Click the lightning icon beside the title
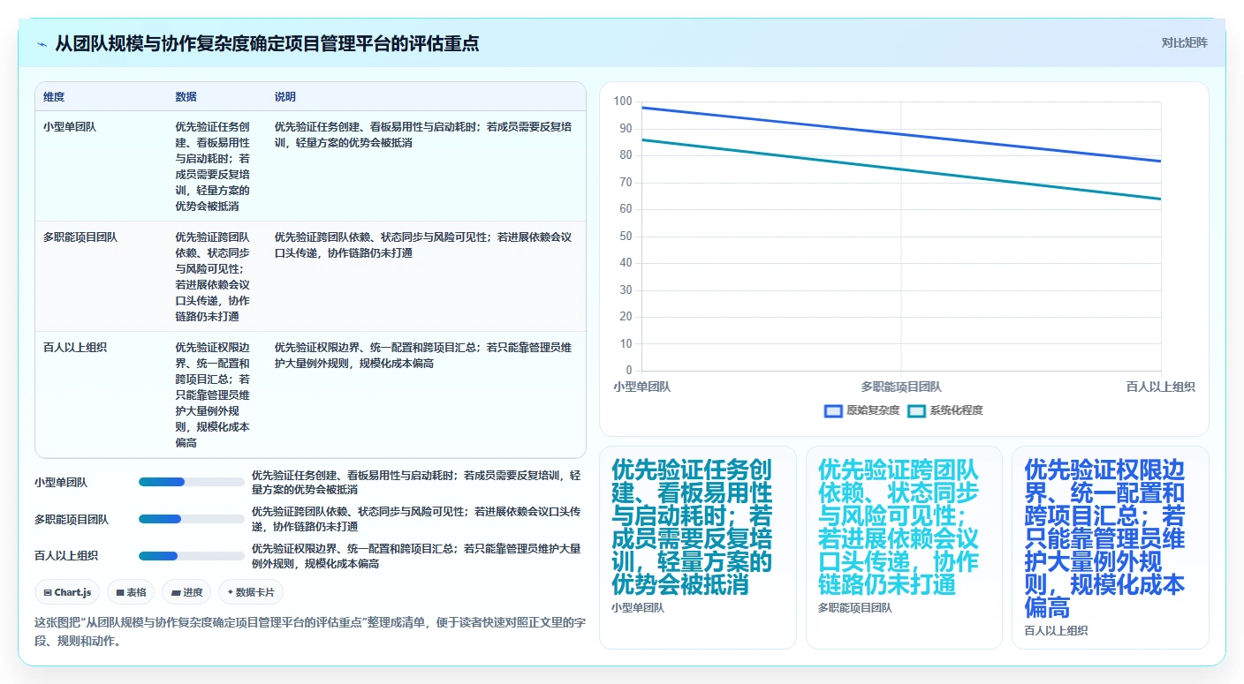 point(42,43)
